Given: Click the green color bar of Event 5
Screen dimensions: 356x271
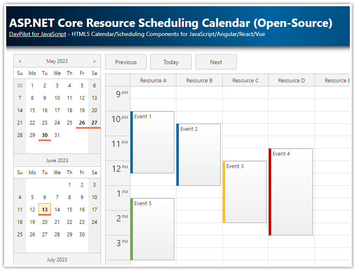Looking at the screenshot, I should (x=132, y=229).
